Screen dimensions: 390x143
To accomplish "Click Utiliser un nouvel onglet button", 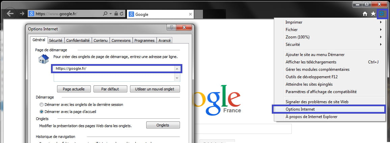I will point(155,89).
